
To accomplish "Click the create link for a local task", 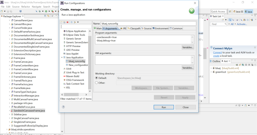I will (216, 56).
